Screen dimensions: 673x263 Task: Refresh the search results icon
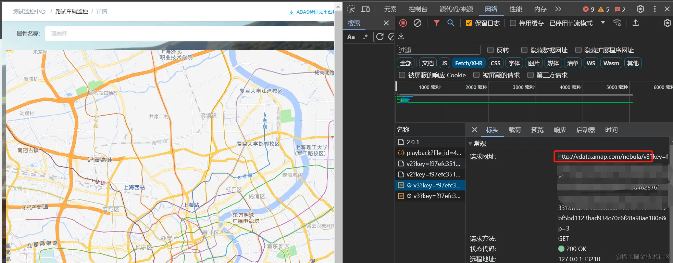380,37
